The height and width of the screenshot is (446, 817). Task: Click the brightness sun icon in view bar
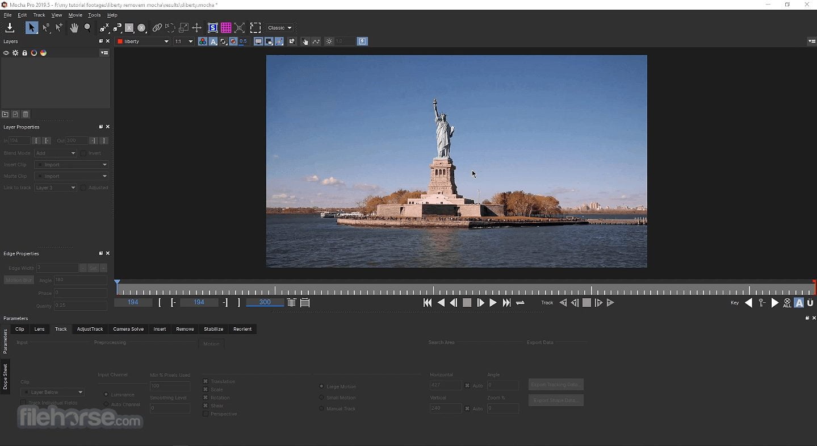329,41
